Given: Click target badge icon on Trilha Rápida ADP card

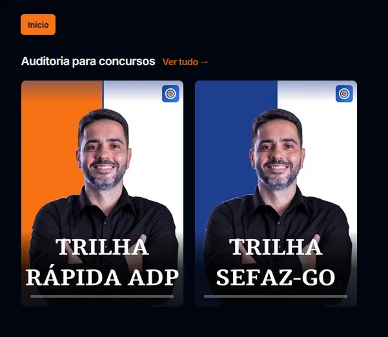Looking at the screenshot, I should coord(170,93).
